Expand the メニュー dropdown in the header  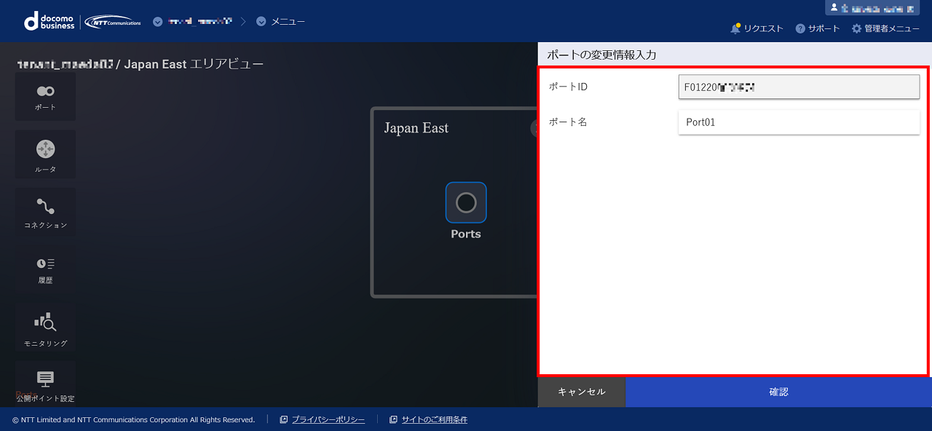click(x=281, y=22)
